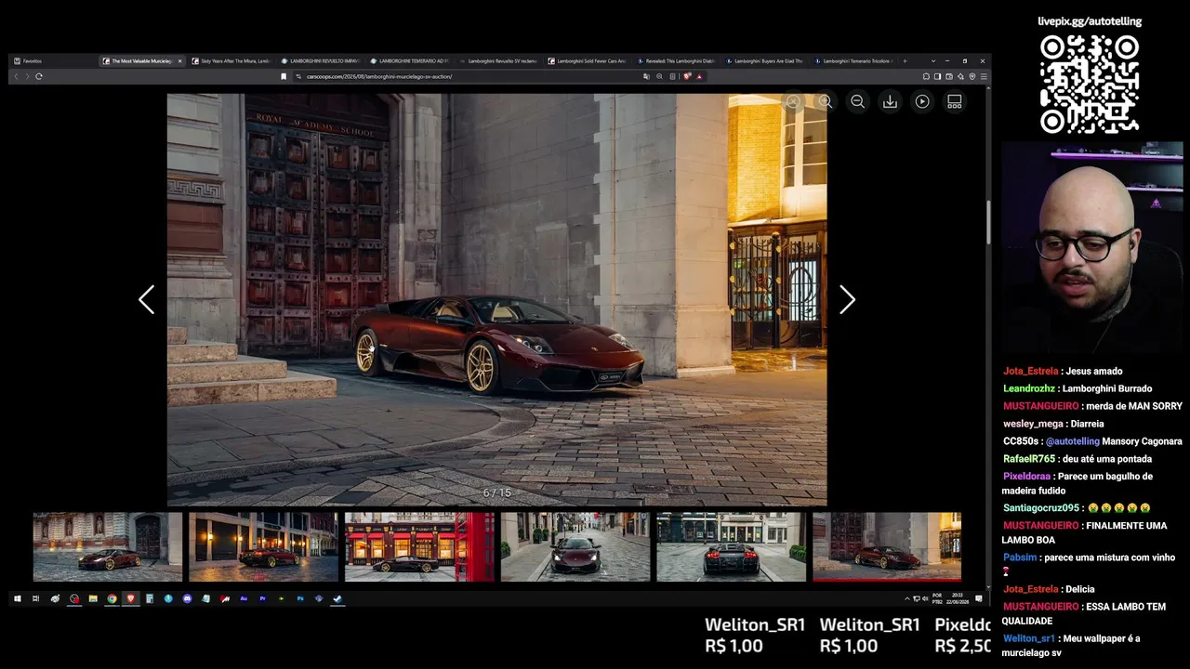Open Lamborghini Buyers Are Glad tab

(x=767, y=61)
